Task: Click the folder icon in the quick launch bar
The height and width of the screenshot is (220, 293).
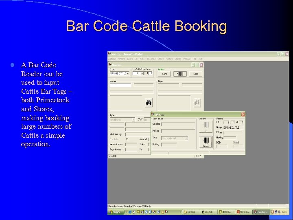Action: [x=162, y=212]
